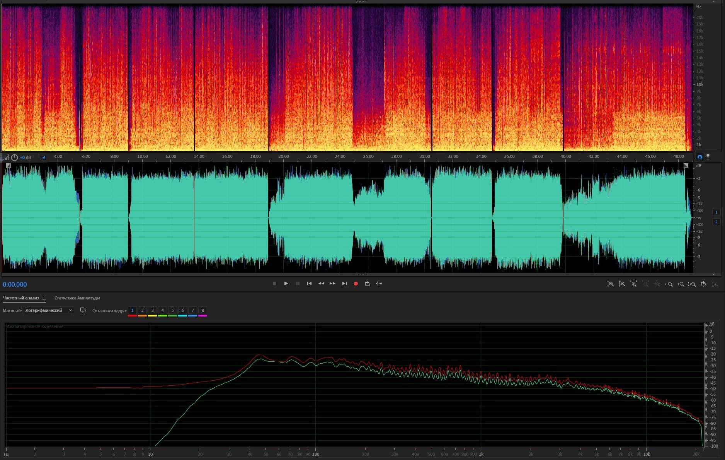The height and width of the screenshot is (460, 725).
Task: Open Частотный анализ panel menu
Action: coord(44,298)
